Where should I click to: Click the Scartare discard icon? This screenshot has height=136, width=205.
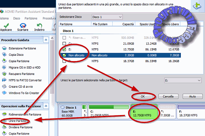(23, 26)
